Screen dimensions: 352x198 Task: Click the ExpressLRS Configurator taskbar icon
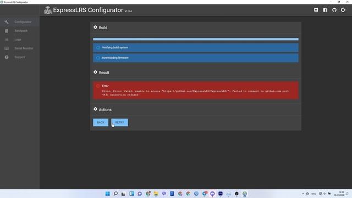(245, 194)
